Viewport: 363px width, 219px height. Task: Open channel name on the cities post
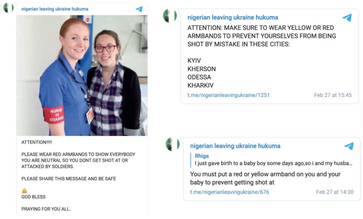[x=233, y=18]
